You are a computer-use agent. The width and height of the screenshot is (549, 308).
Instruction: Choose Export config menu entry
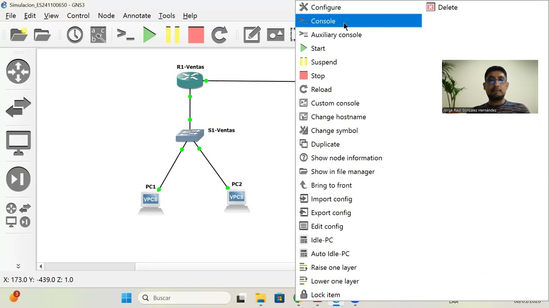point(359,213)
